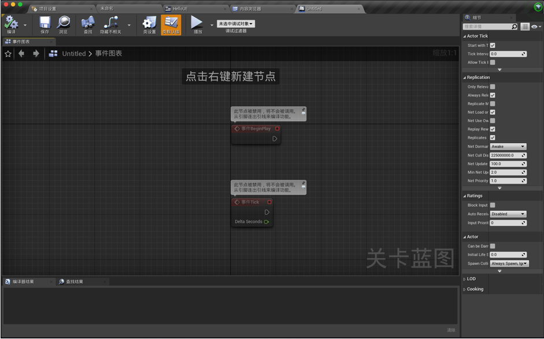
Task: Select the 事件图表 graph tab
Action: [x=21, y=42]
